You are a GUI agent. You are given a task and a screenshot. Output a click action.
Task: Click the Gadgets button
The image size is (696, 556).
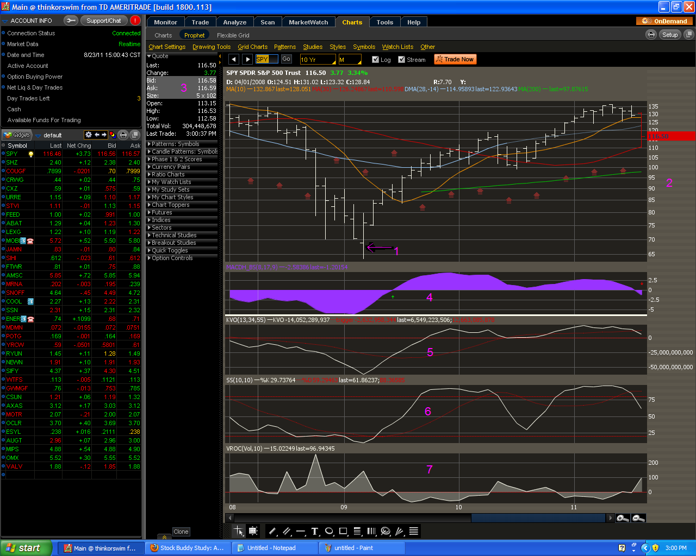pos(17,135)
